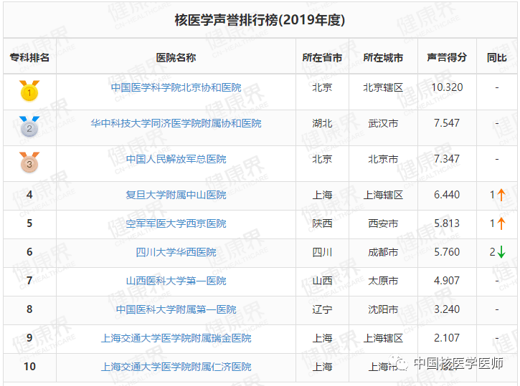Click the 声誉得分 column header
The height and width of the screenshot is (386, 520).
[447, 57]
